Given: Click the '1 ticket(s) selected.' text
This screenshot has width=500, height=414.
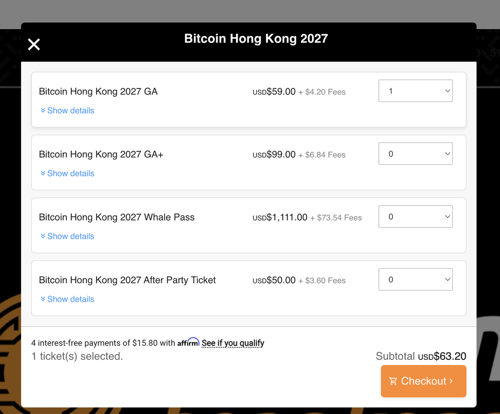Looking at the screenshot, I should 77,356.
